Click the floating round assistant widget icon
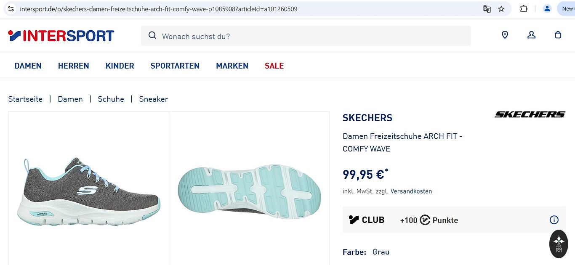Image resolution: width=575 pixels, height=265 pixels. pyautogui.click(x=559, y=244)
